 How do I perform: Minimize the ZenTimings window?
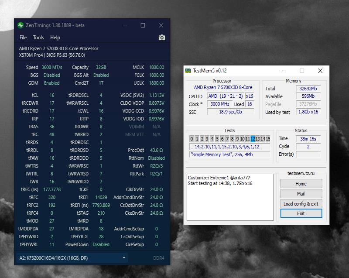(x=124, y=25)
